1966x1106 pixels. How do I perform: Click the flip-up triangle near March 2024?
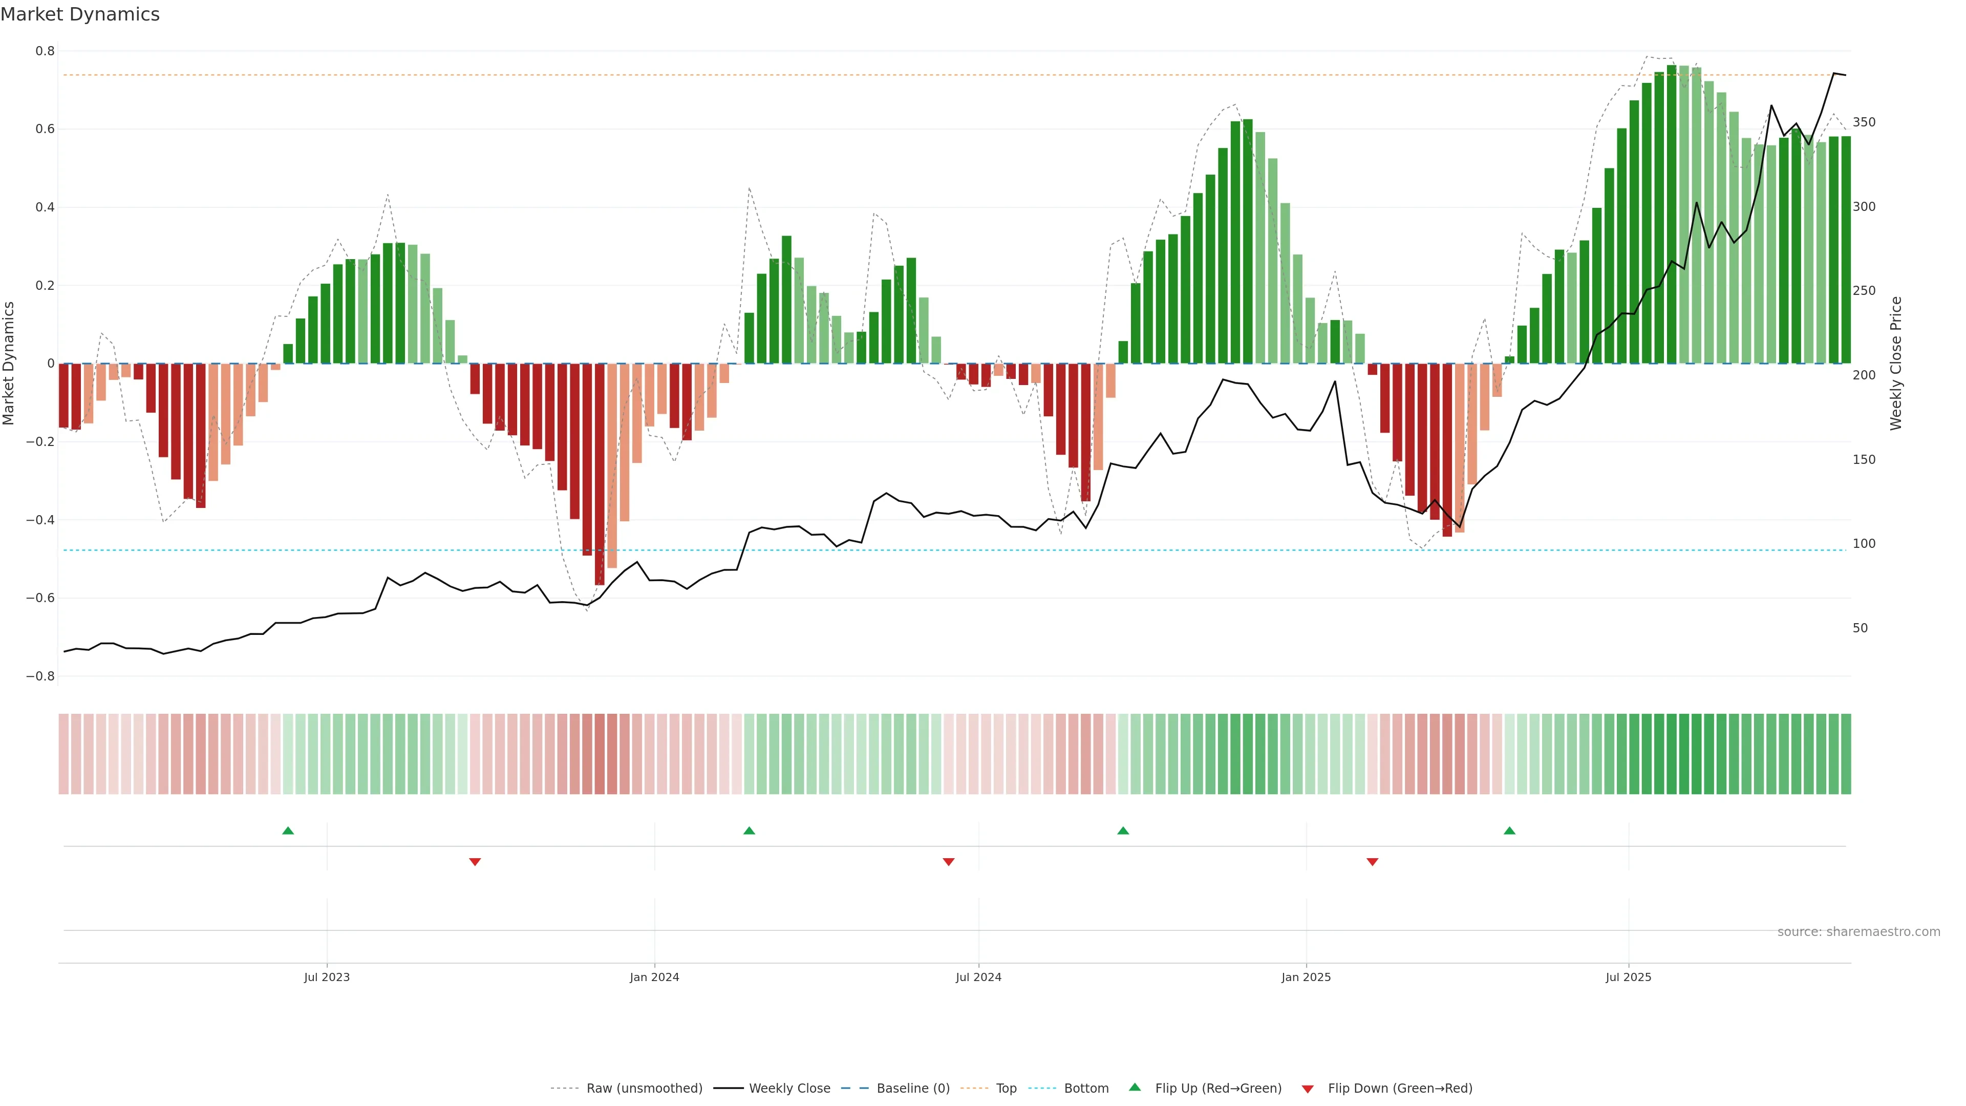(749, 831)
